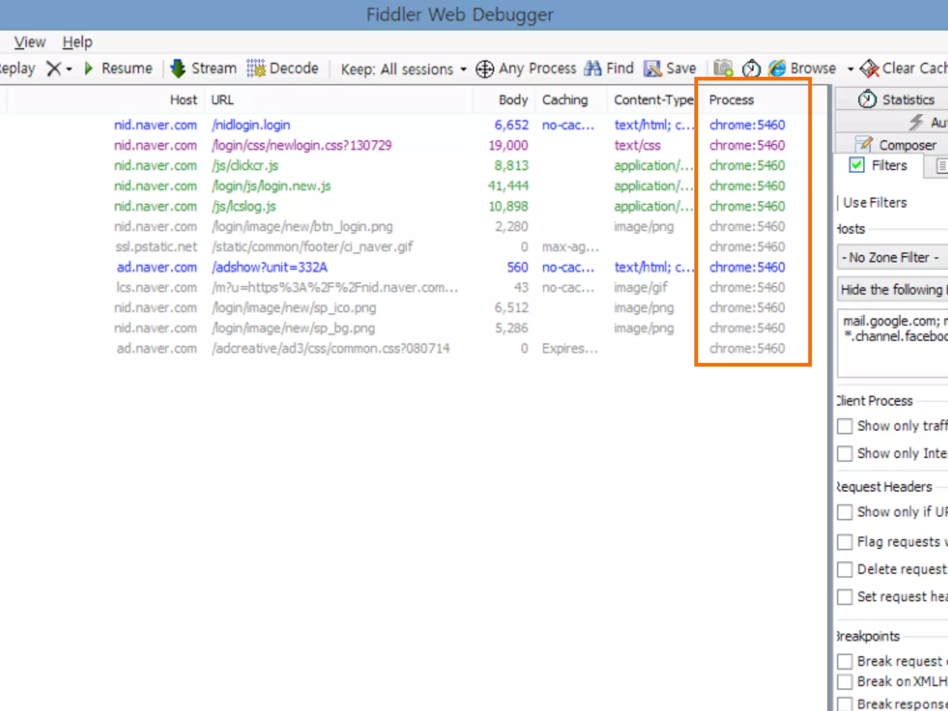Open the Browse dropdown arrow

coord(850,69)
